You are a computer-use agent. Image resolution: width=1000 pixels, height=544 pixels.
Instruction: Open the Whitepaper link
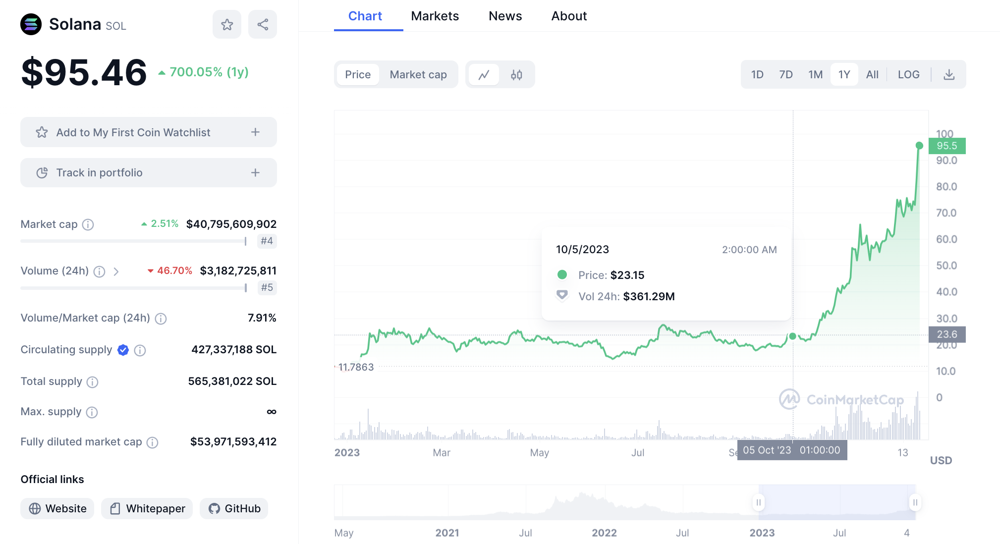coord(147,509)
